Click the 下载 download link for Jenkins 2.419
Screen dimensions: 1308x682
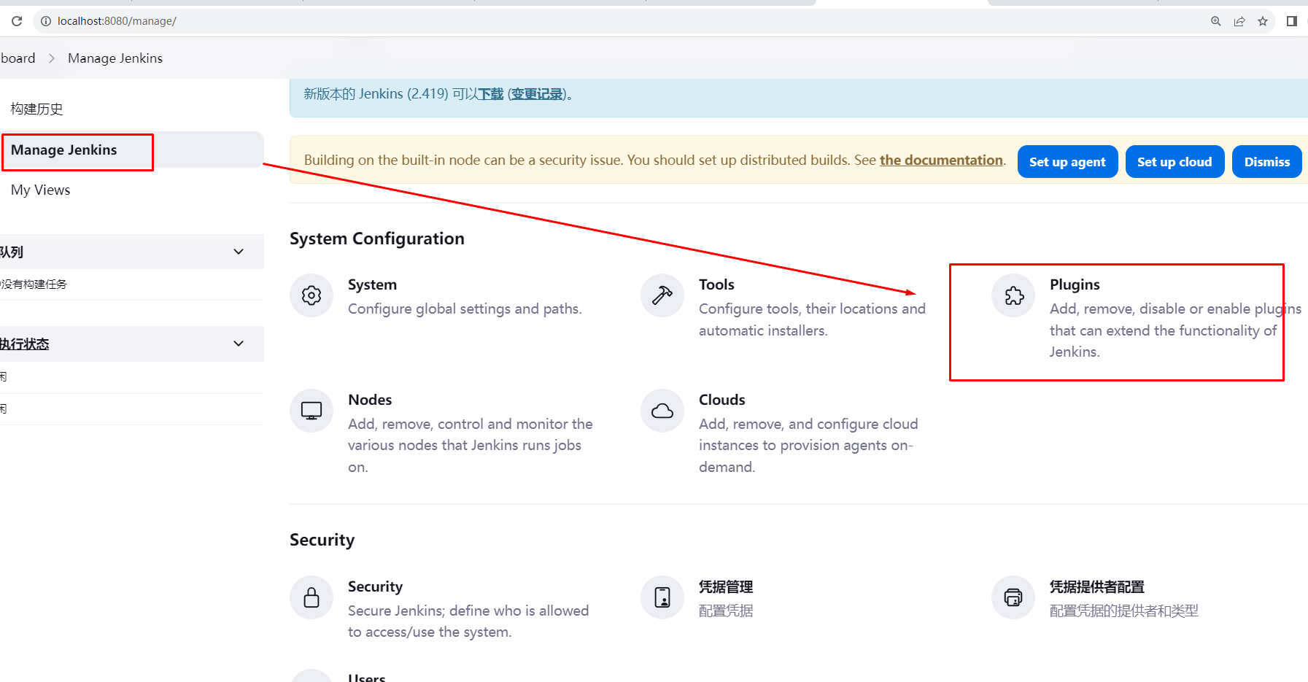tap(490, 94)
